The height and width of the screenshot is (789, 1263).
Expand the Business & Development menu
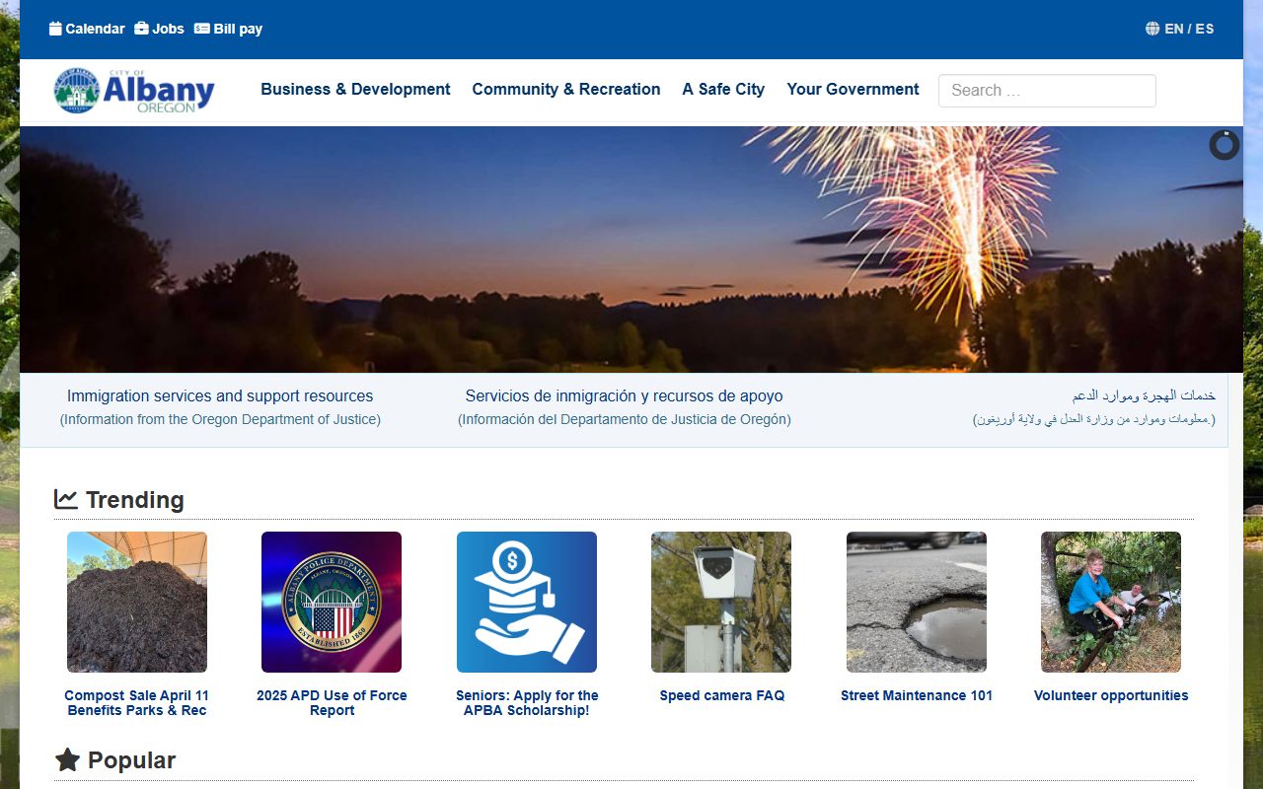(355, 89)
